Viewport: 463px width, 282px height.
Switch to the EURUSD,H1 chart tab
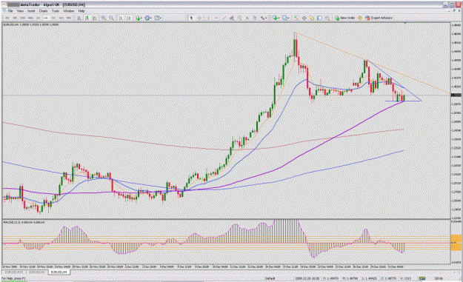(37, 272)
